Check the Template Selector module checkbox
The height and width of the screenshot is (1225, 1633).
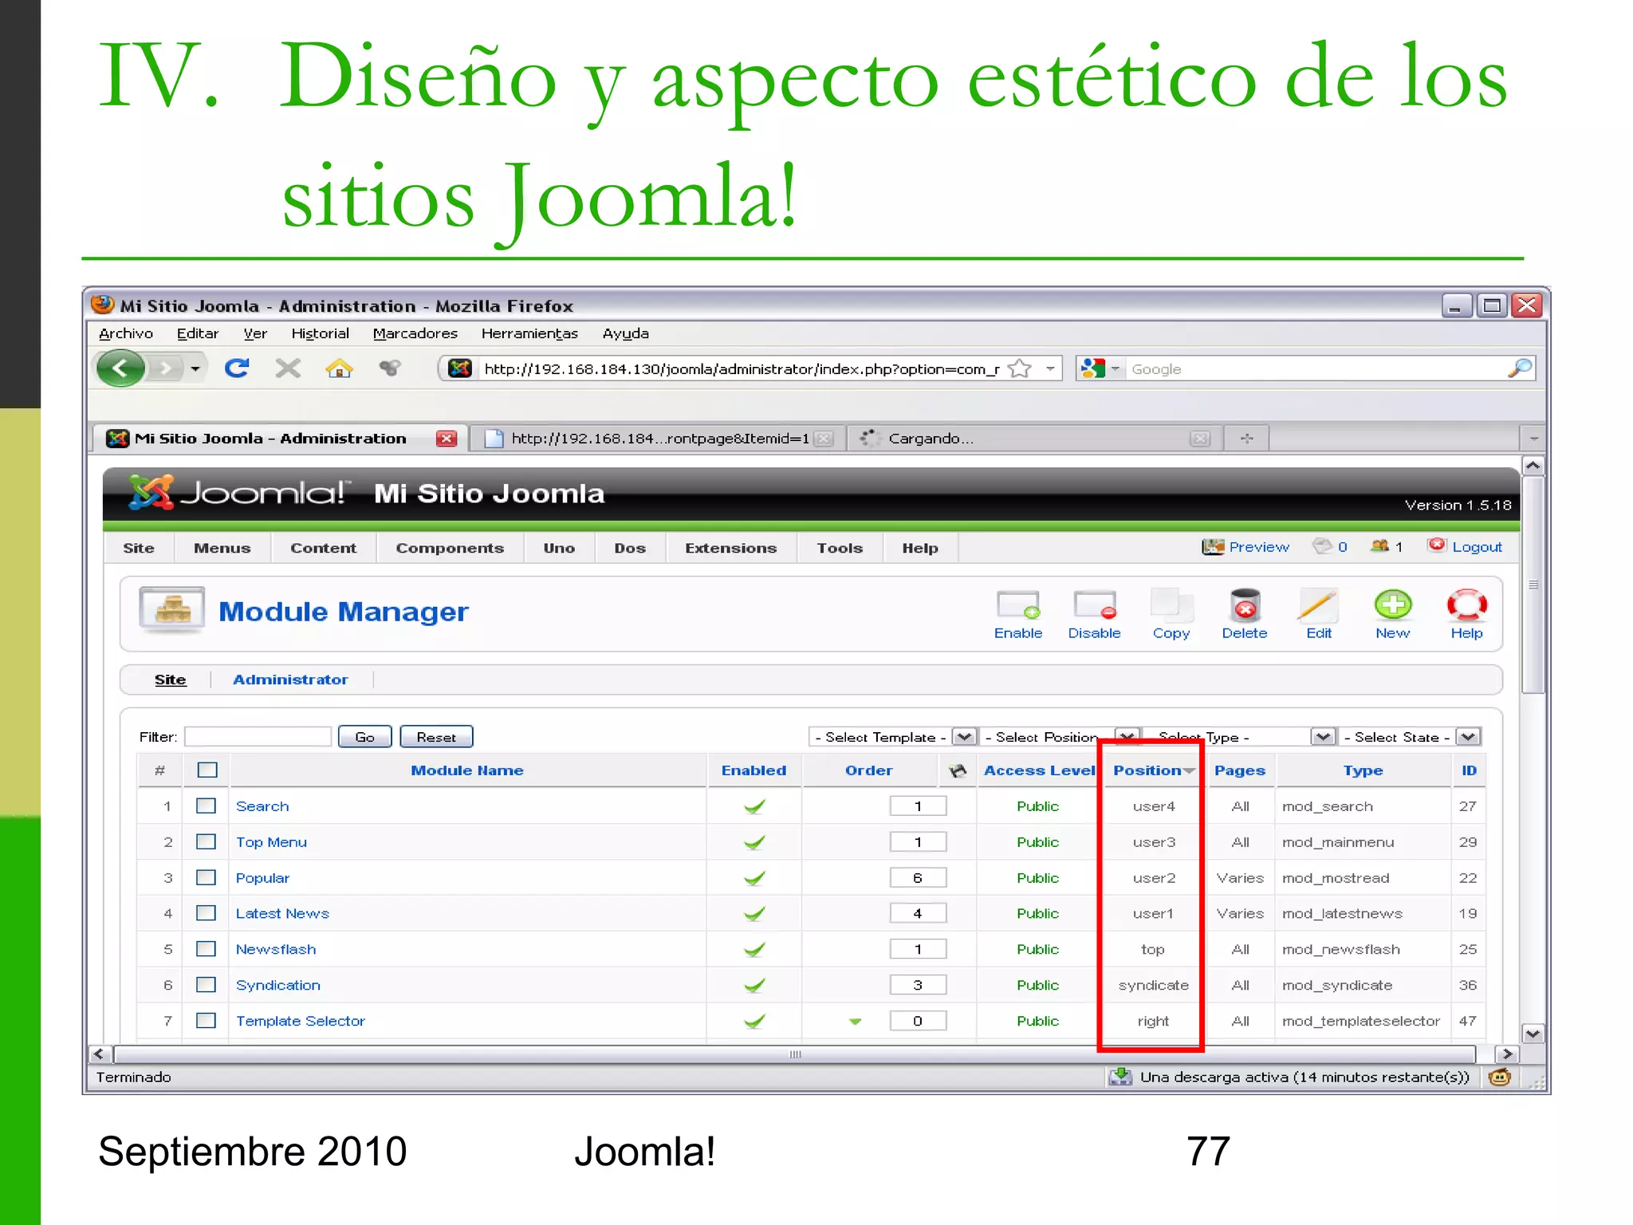click(206, 1021)
